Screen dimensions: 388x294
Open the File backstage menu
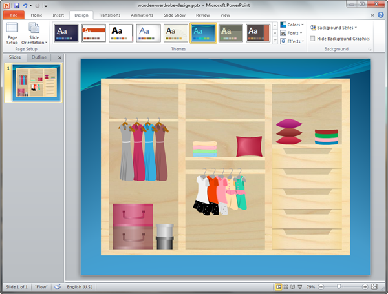click(x=13, y=14)
